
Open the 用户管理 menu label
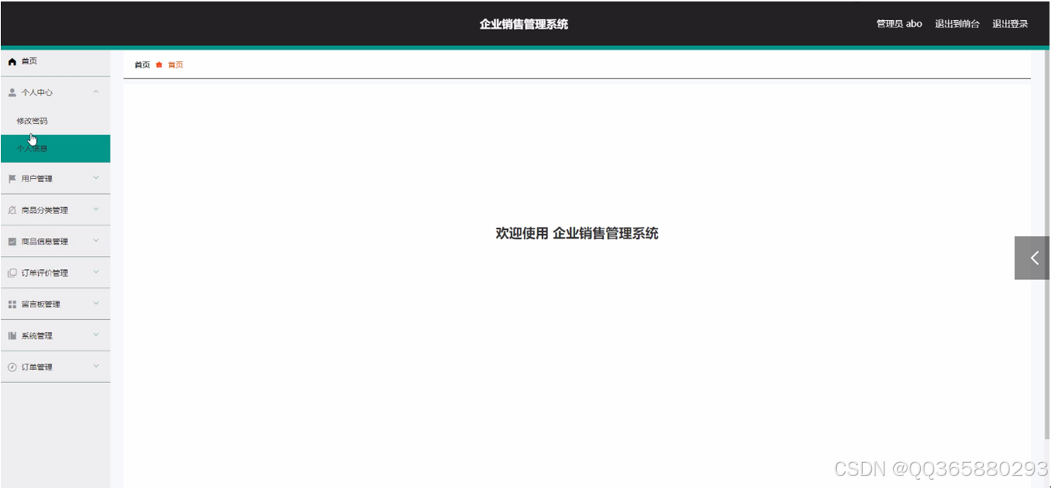(36, 179)
